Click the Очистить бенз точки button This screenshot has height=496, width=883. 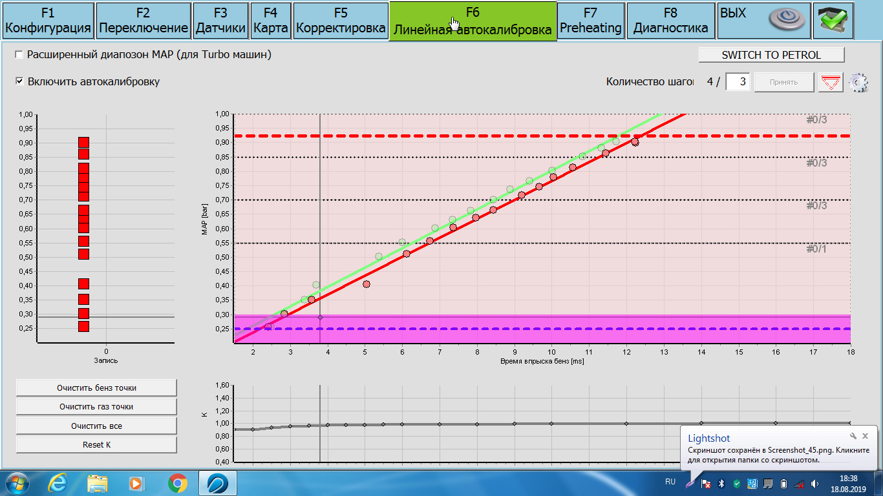coord(96,387)
